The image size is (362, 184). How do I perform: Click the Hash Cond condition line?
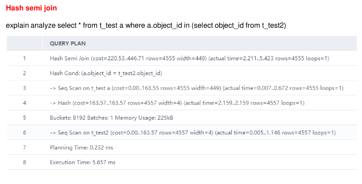(106, 73)
